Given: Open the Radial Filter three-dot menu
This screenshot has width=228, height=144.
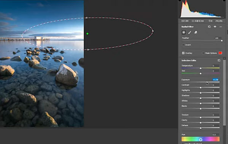Looking at the screenshot, I should coord(220,27).
